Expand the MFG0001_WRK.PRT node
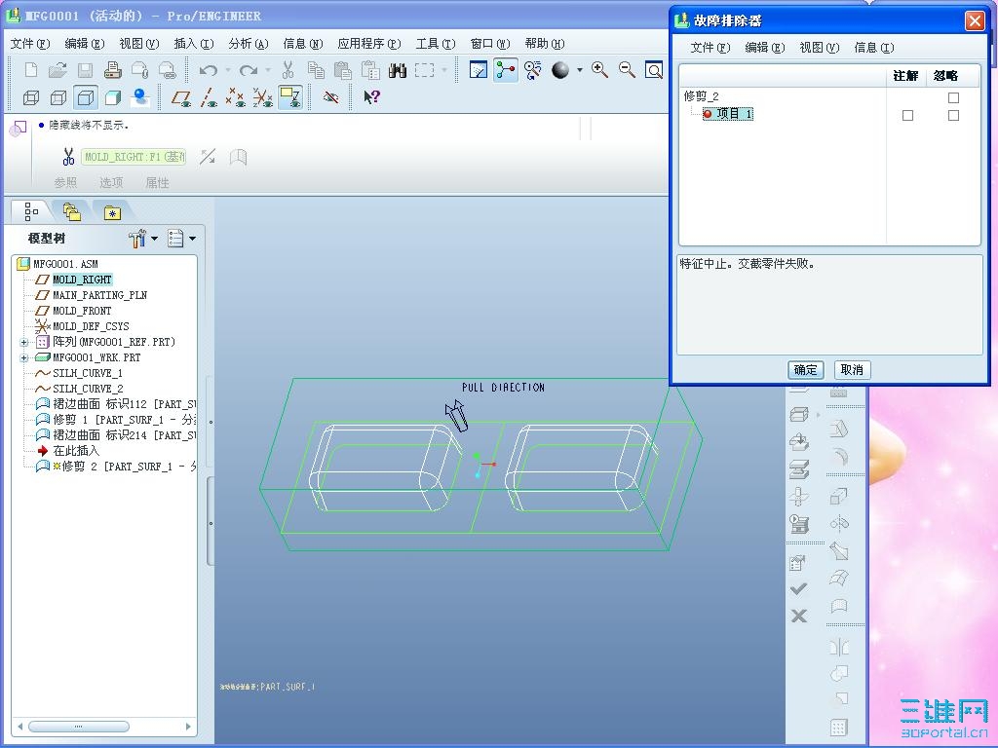 tap(24, 357)
